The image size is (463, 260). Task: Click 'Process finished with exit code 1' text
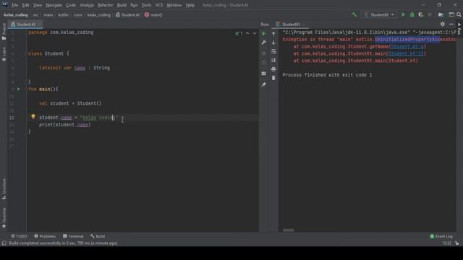[327, 75]
